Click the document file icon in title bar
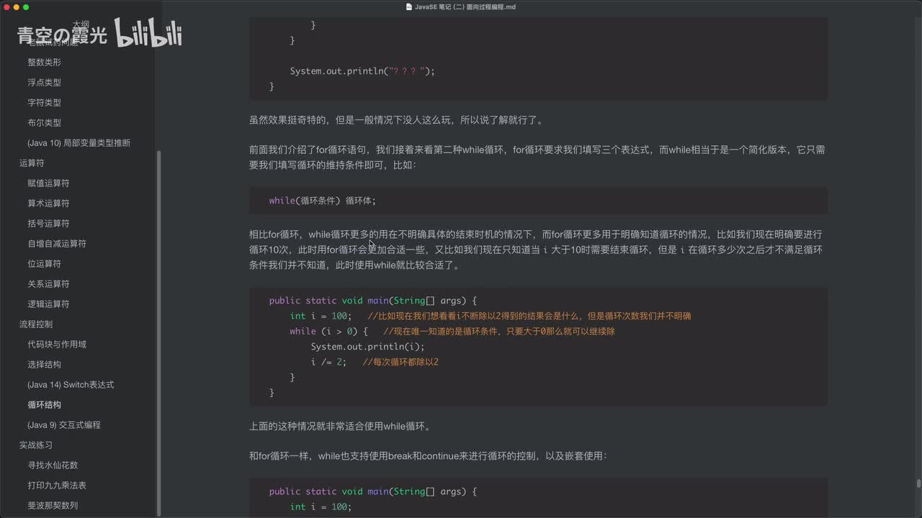 [409, 7]
